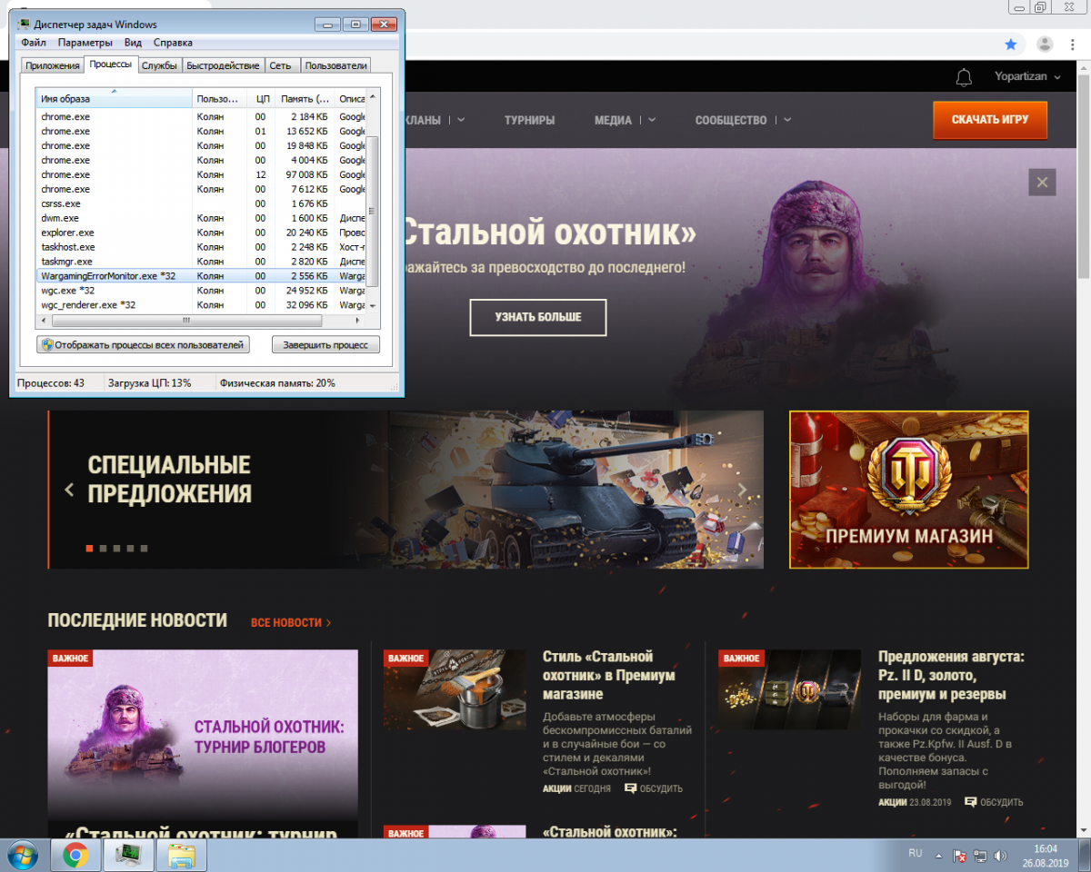Screen dimensions: 1091x872
Task: Expand the МЕДИА menu dropdown
Action: tap(652, 120)
